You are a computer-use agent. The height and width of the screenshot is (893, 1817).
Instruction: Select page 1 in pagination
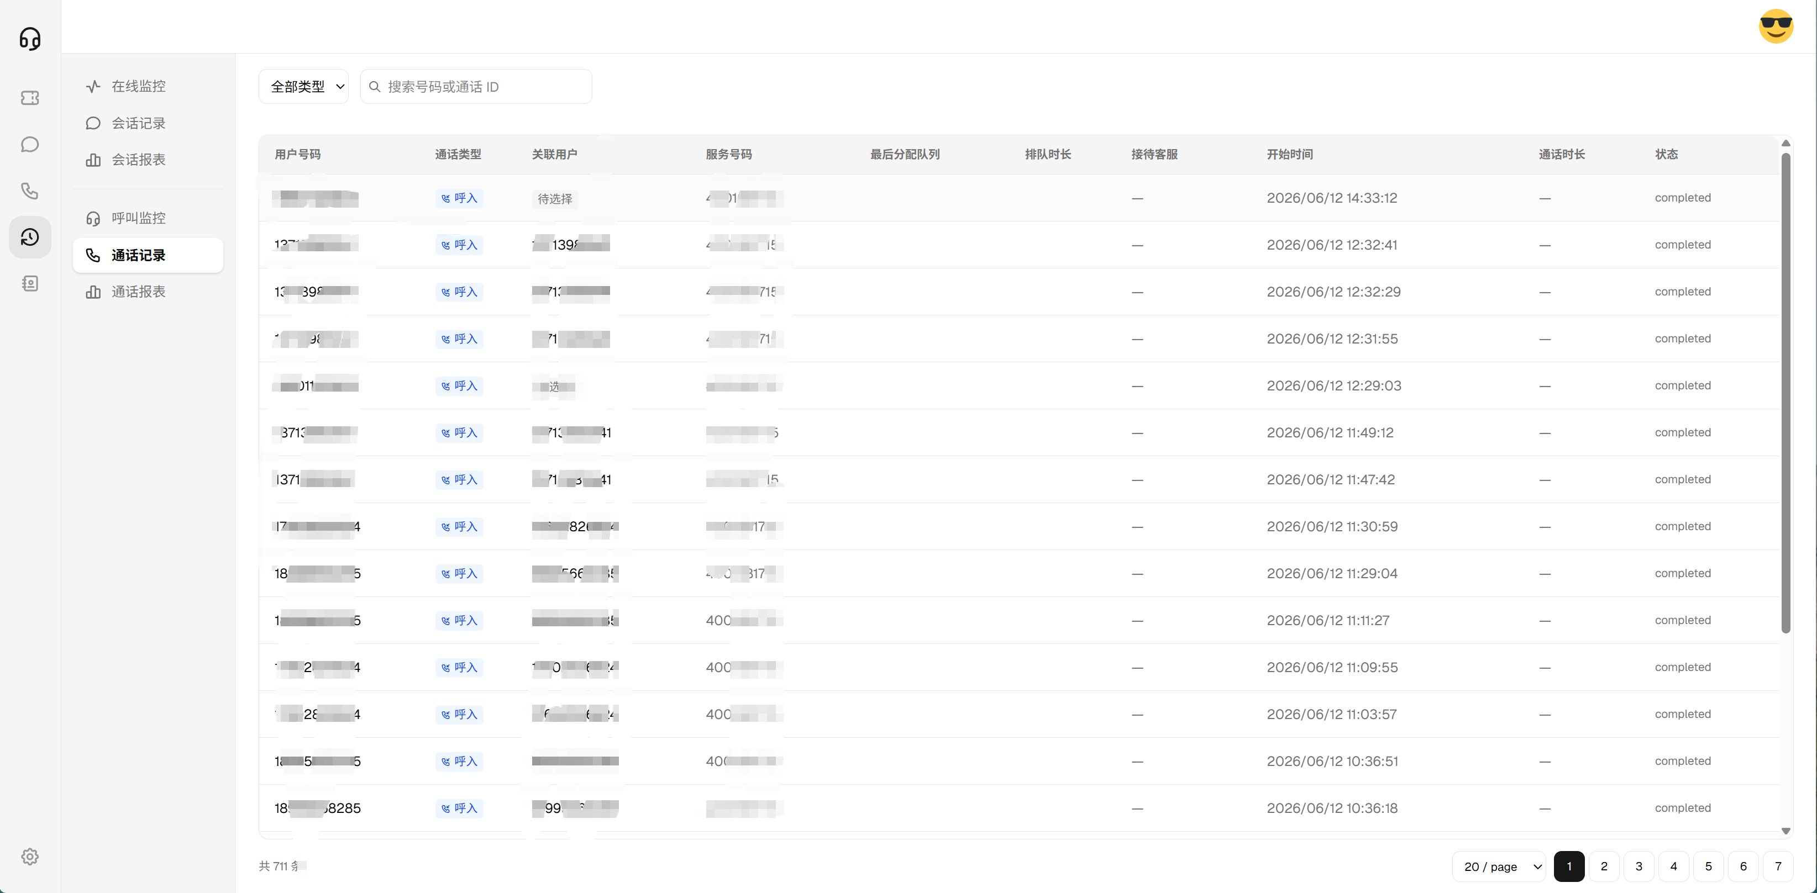(1569, 866)
